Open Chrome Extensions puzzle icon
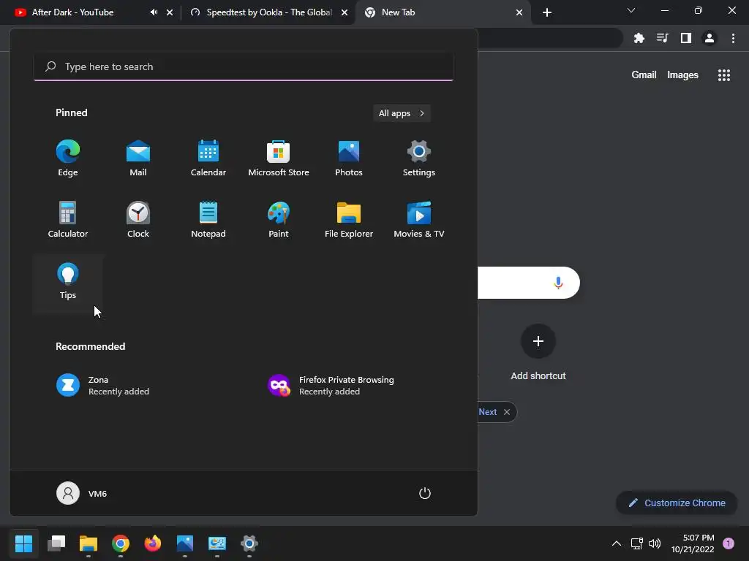Screen dimensions: 749x561 click(x=639, y=38)
